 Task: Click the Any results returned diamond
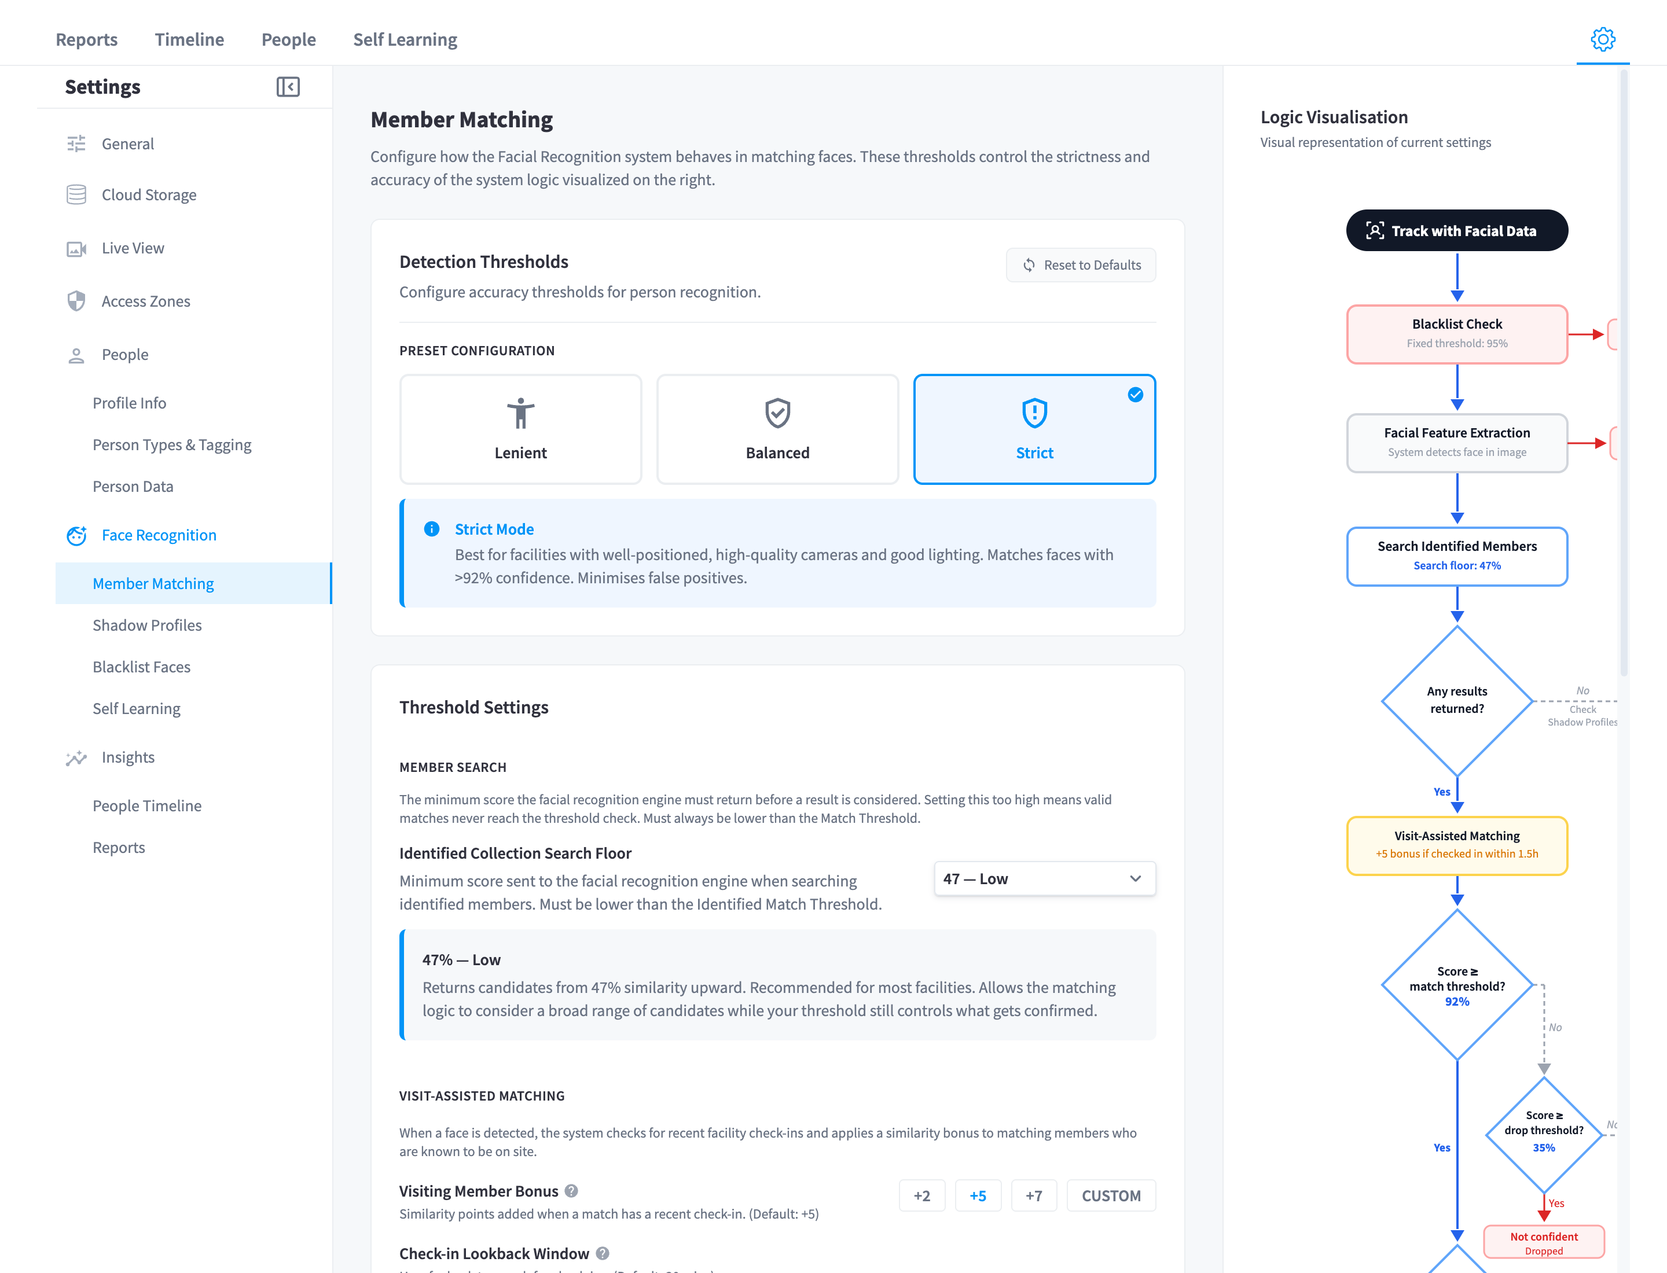tap(1456, 701)
